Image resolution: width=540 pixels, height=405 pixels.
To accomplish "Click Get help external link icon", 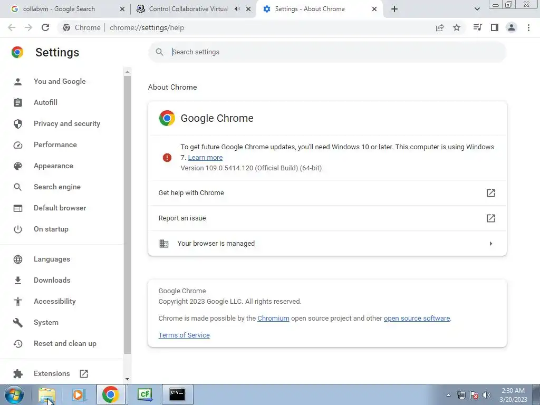I will tap(491, 193).
